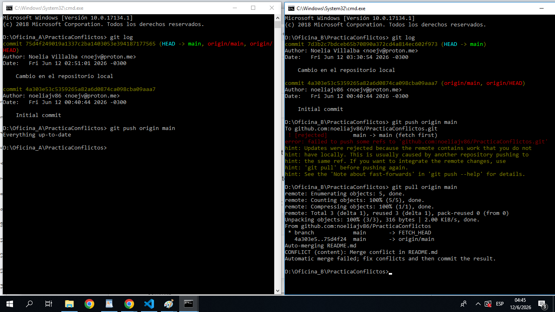Image resolution: width=555 pixels, height=312 pixels.
Task: Click 'Author: noeliajv86' line in Oficina_A
Action: click(x=61, y=95)
